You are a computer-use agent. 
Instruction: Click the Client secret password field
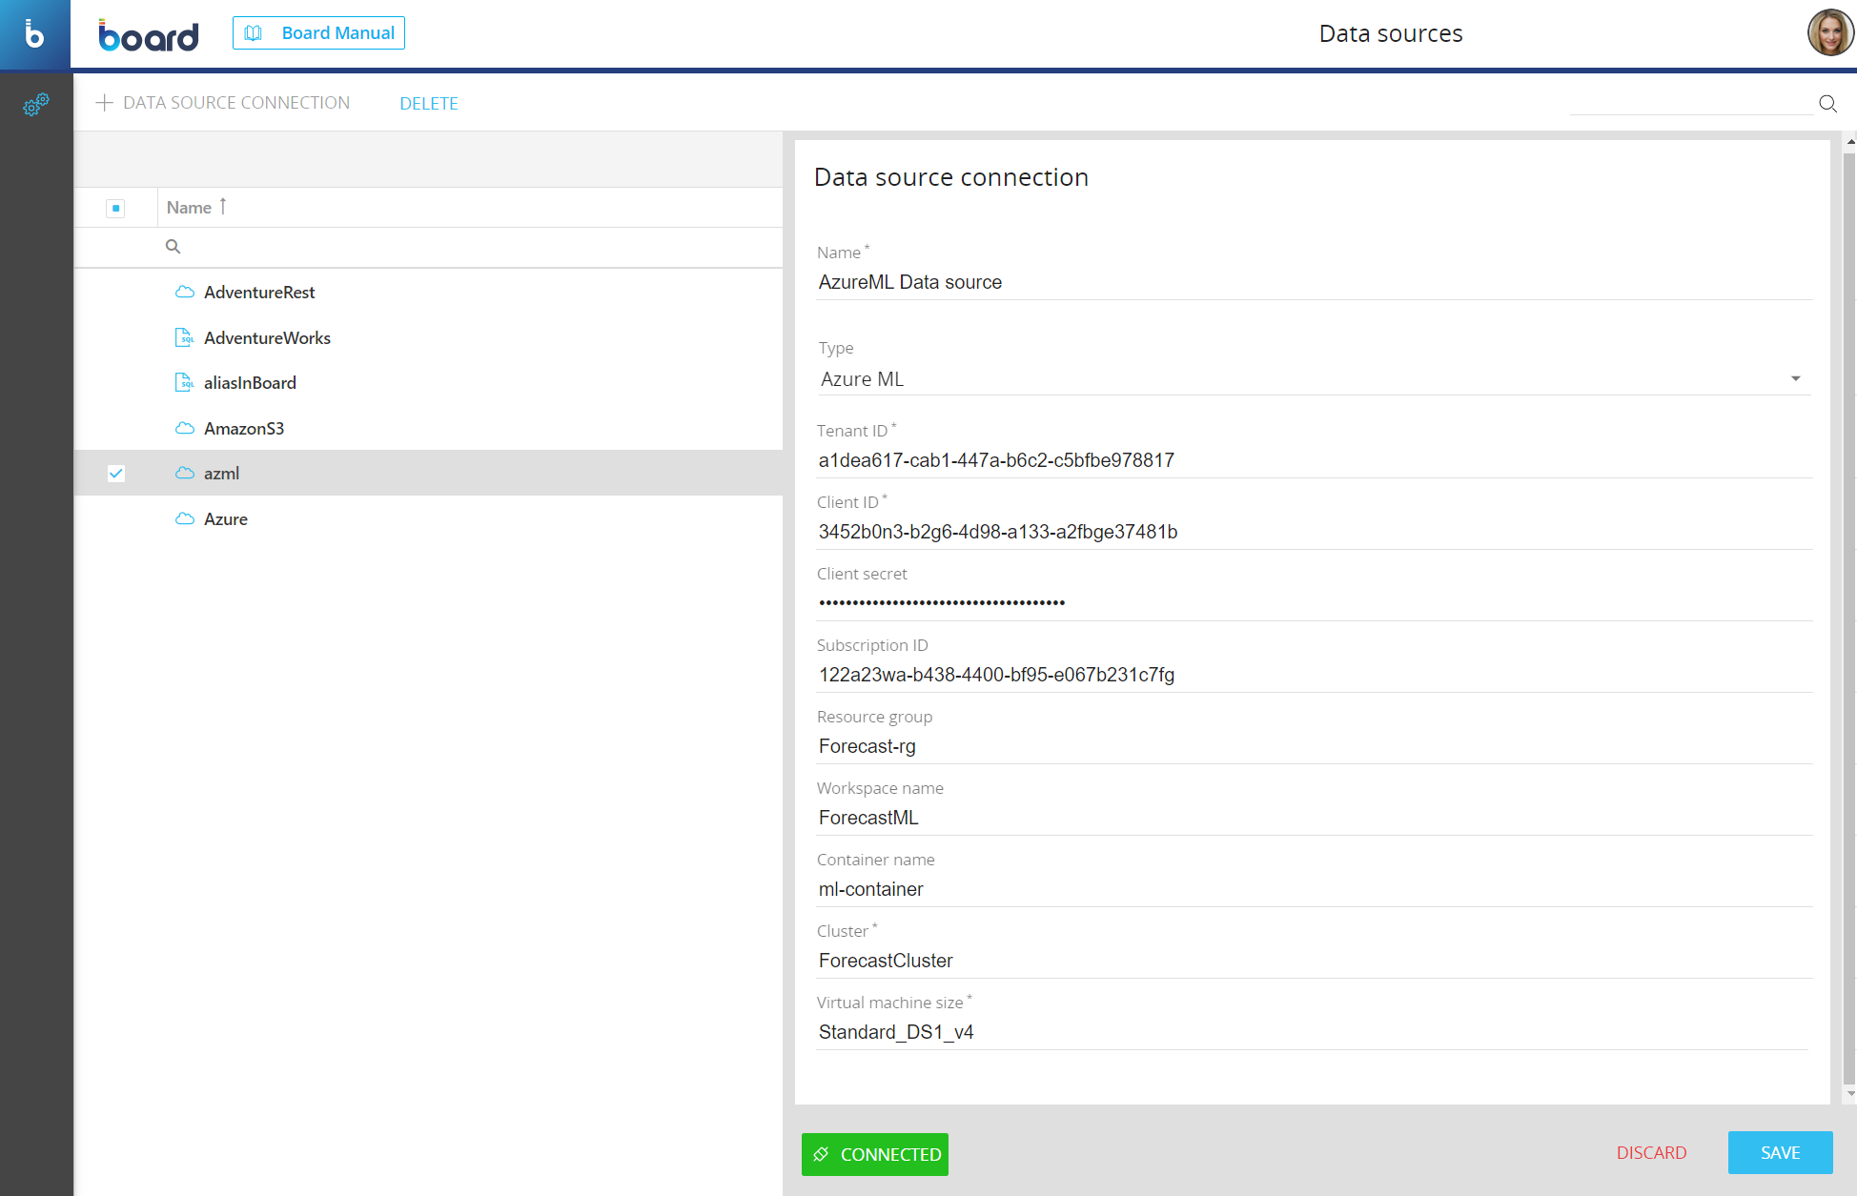(1314, 603)
